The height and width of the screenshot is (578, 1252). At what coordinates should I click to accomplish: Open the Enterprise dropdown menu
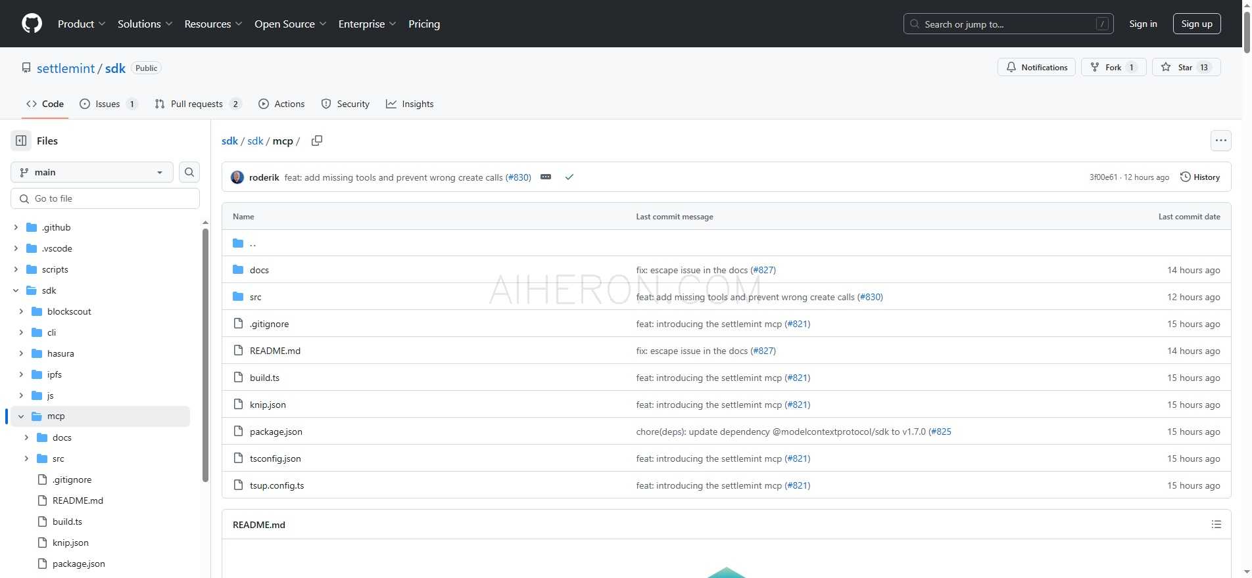tap(367, 24)
